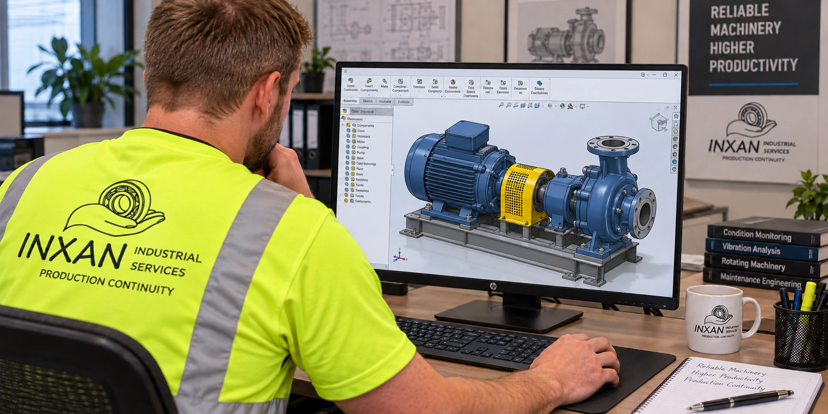Select the Motor part in the tree
This screenshot has height=414, width=828.
tap(361, 141)
